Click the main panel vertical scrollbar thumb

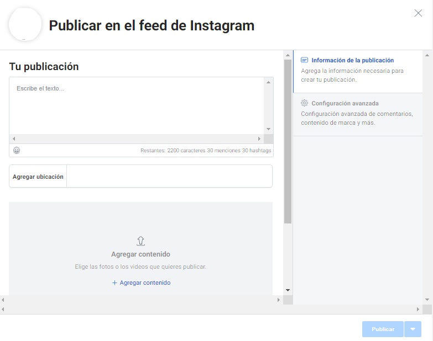288,141
